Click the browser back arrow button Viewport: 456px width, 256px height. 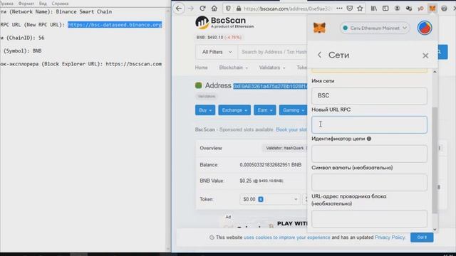pos(179,9)
